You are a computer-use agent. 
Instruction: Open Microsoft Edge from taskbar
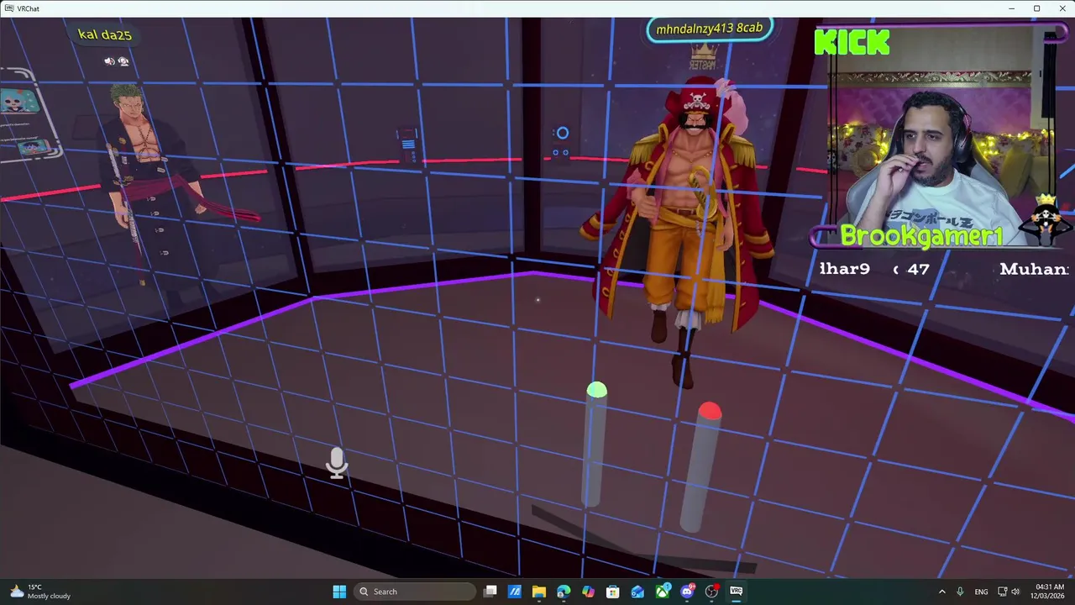[564, 592]
